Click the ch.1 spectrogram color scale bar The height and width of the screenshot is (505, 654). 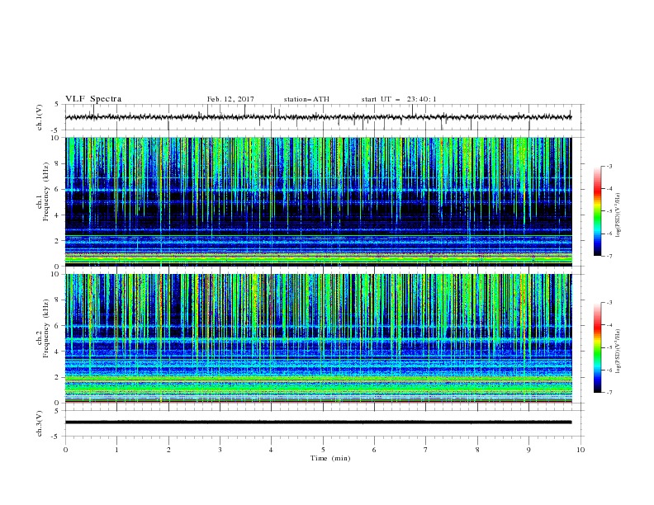(x=598, y=211)
